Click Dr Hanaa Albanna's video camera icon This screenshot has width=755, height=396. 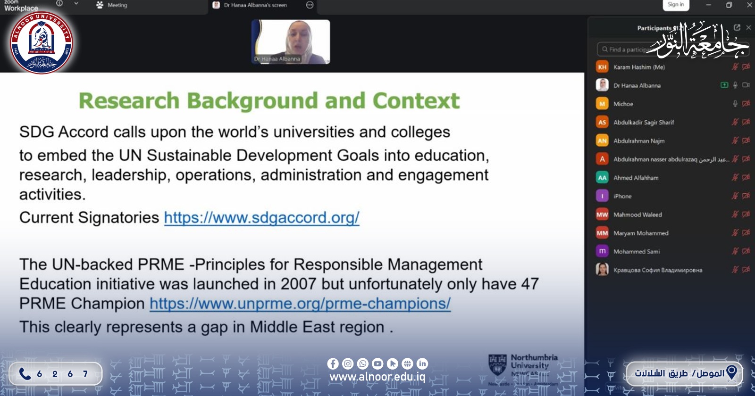point(746,85)
